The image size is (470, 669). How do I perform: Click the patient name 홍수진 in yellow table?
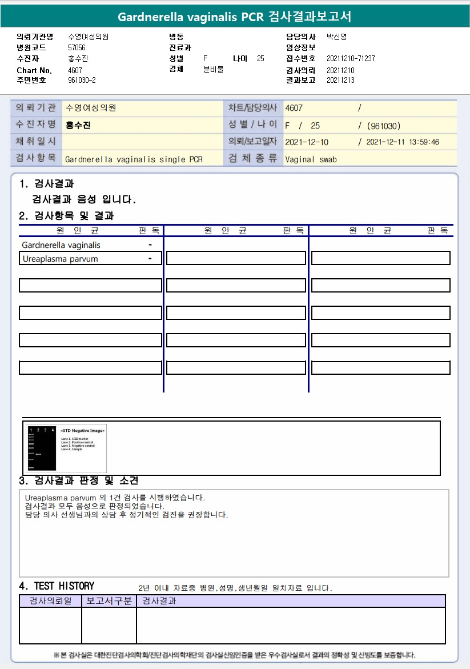[78, 125]
